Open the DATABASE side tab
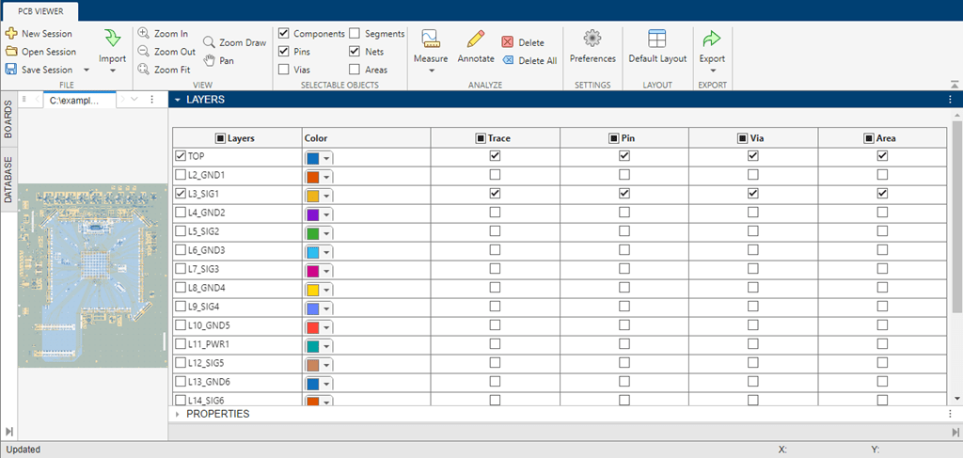This screenshot has width=963, height=458. tap(8, 181)
